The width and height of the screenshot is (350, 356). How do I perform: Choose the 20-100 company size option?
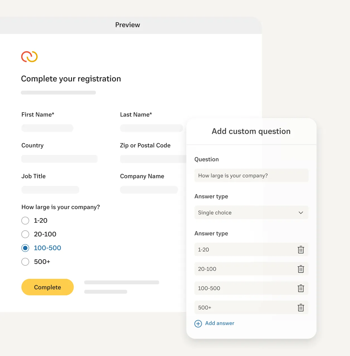pyautogui.click(x=25, y=234)
